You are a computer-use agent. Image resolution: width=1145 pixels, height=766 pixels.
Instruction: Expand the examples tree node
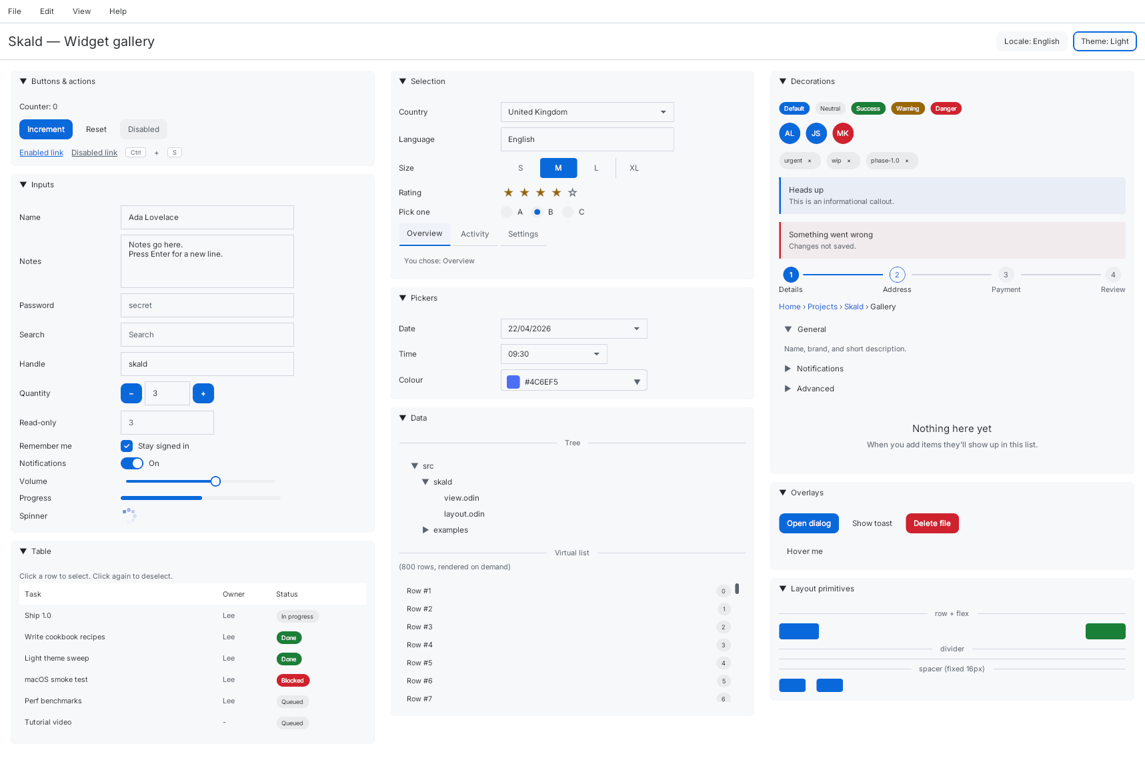tap(425, 530)
